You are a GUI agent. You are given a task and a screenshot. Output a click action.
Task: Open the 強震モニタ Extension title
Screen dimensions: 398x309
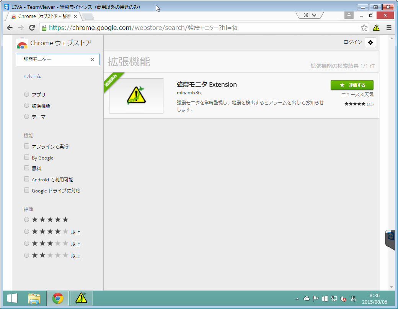[x=207, y=84]
